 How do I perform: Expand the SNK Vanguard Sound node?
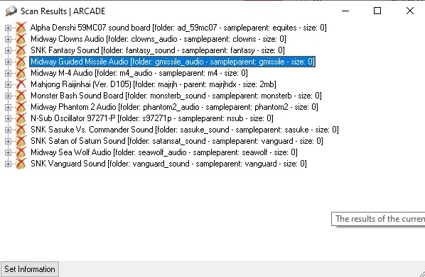point(8,164)
